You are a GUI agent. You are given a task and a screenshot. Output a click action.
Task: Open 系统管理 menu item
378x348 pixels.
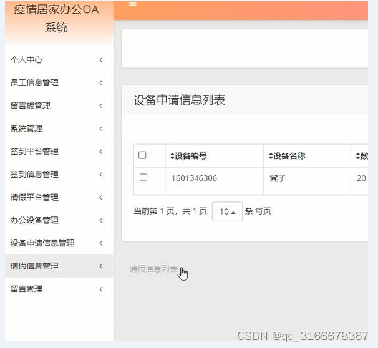click(59, 128)
